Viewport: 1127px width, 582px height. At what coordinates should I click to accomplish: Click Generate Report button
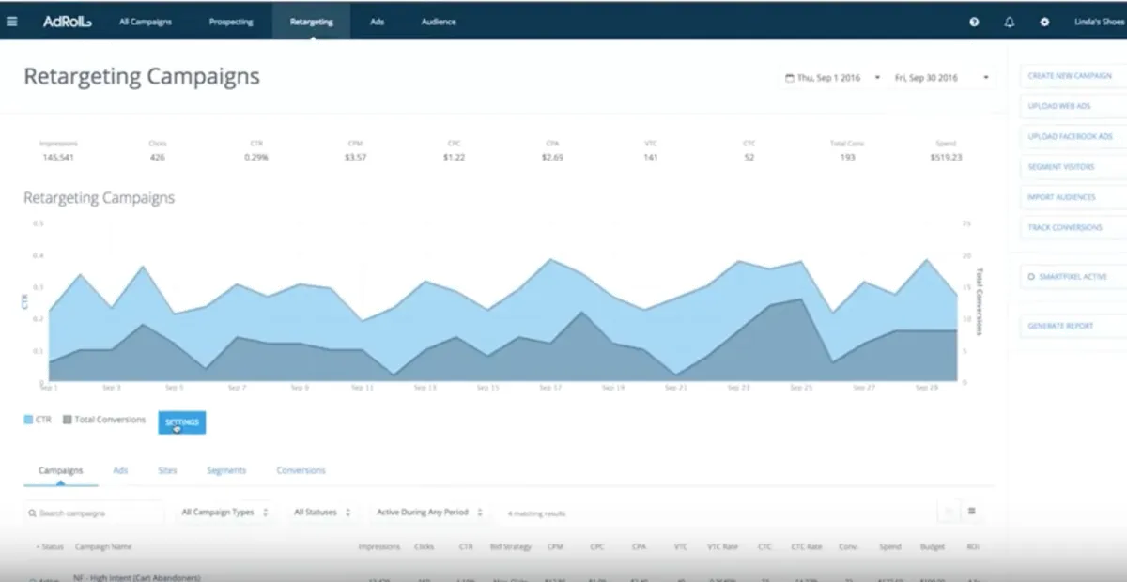click(x=1073, y=326)
